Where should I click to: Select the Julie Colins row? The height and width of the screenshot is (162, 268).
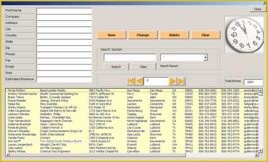(x=132, y=148)
